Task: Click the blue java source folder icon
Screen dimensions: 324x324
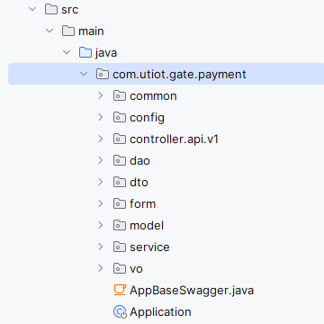Action: pyautogui.click(x=85, y=53)
